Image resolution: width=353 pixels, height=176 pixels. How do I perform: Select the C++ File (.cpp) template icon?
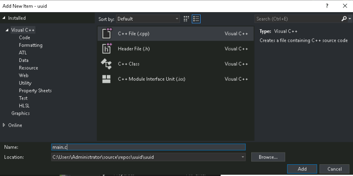107,33
